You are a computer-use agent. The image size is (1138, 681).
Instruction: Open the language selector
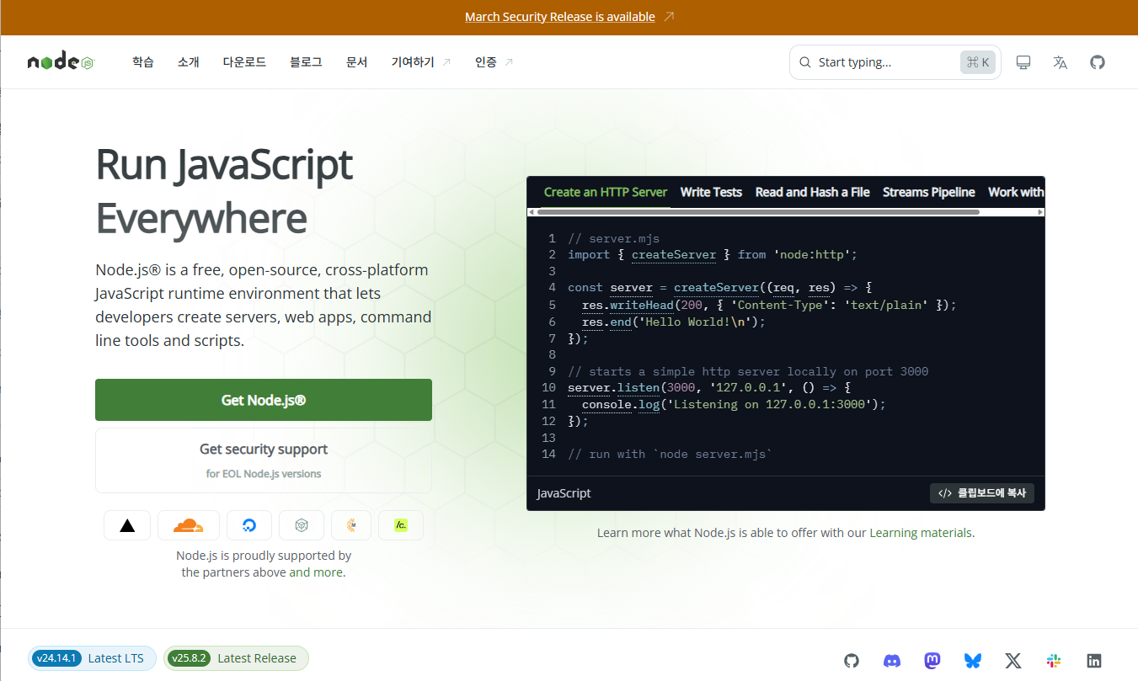[1060, 61]
